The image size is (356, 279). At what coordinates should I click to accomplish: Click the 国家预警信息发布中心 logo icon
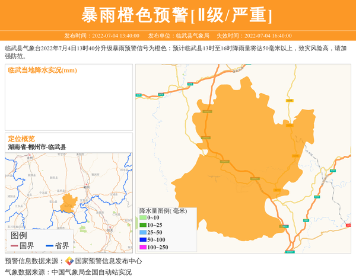tap(69, 261)
